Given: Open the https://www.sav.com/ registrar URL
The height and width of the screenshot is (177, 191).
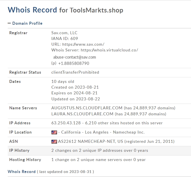Looking at the screenshot, I should click(83, 44).
